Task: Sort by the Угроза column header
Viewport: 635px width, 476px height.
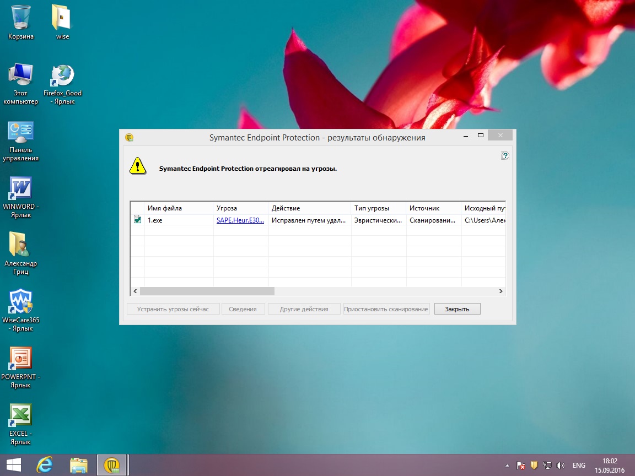Action: point(240,208)
